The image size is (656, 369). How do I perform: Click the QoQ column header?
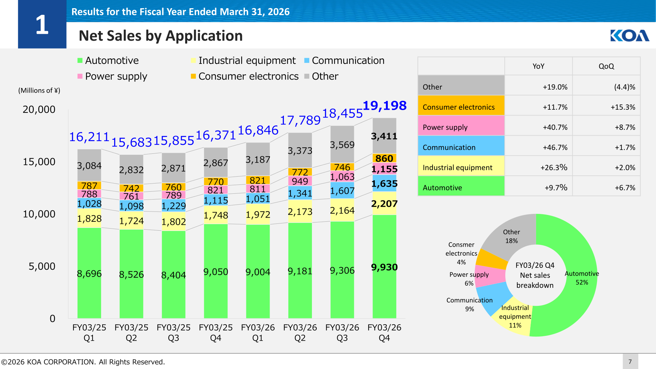click(606, 66)
